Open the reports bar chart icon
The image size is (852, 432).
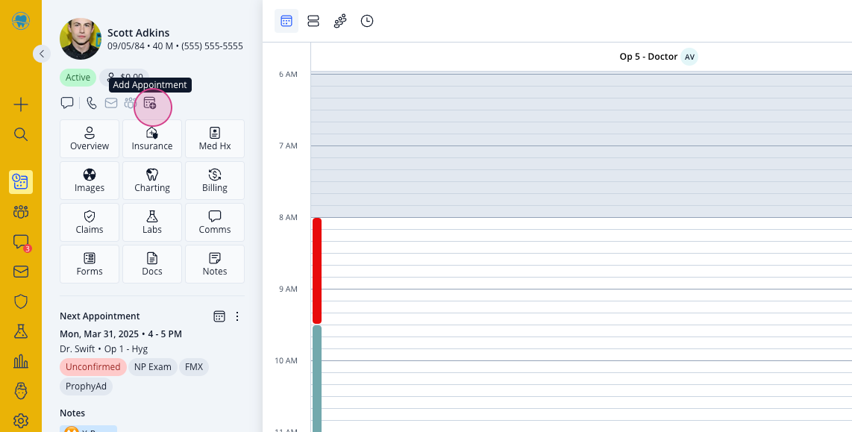point(21,361)
